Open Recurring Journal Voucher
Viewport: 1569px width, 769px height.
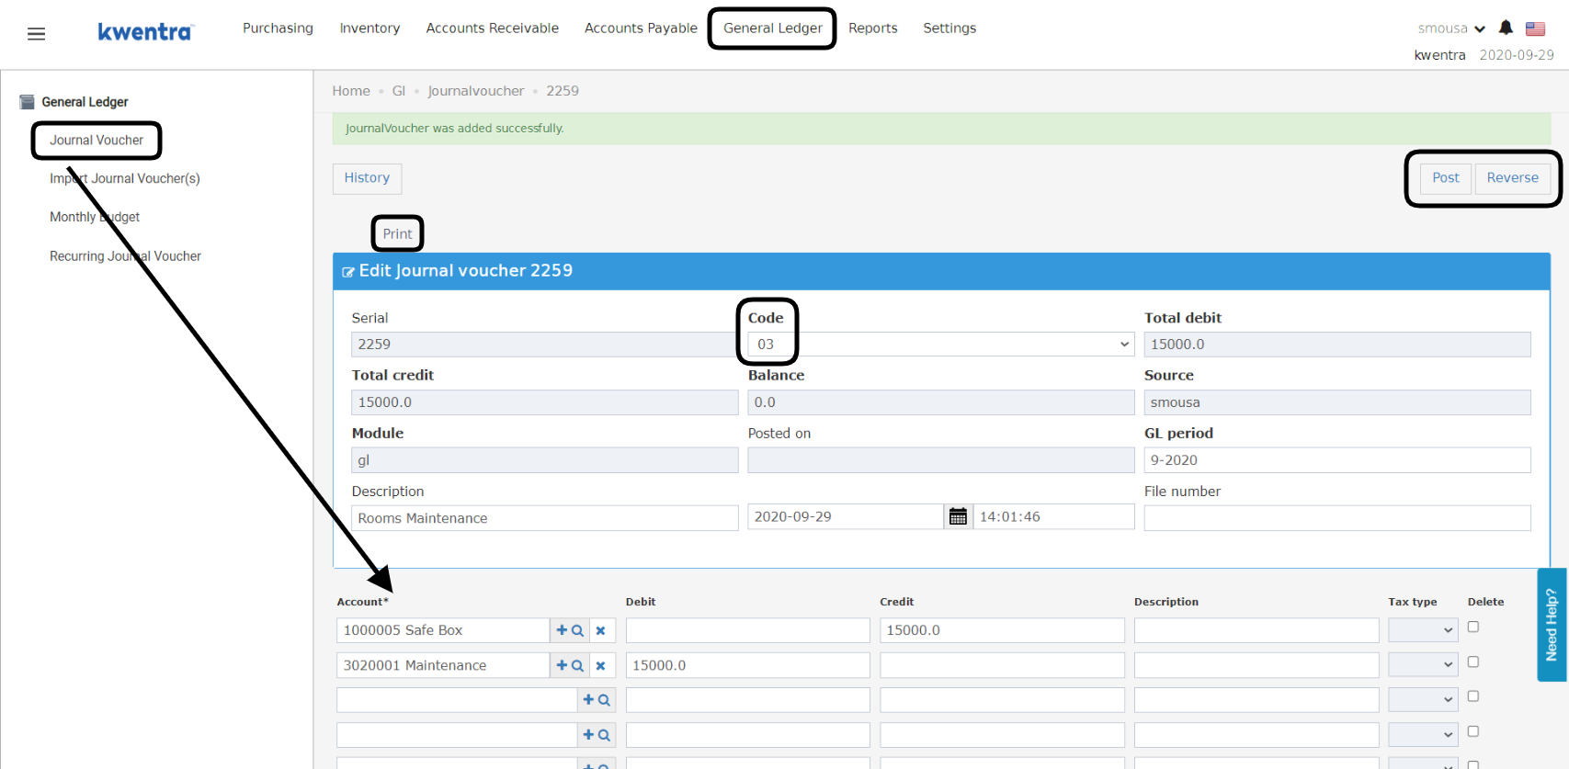125,256
